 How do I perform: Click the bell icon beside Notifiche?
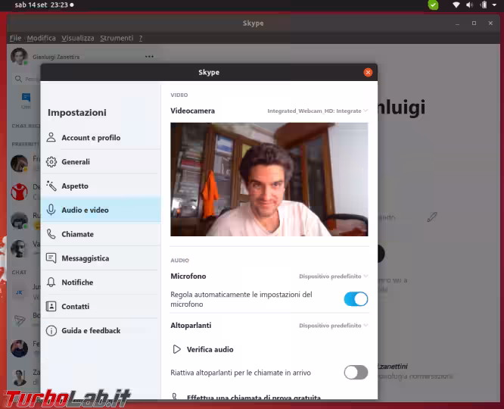point(51,283)
